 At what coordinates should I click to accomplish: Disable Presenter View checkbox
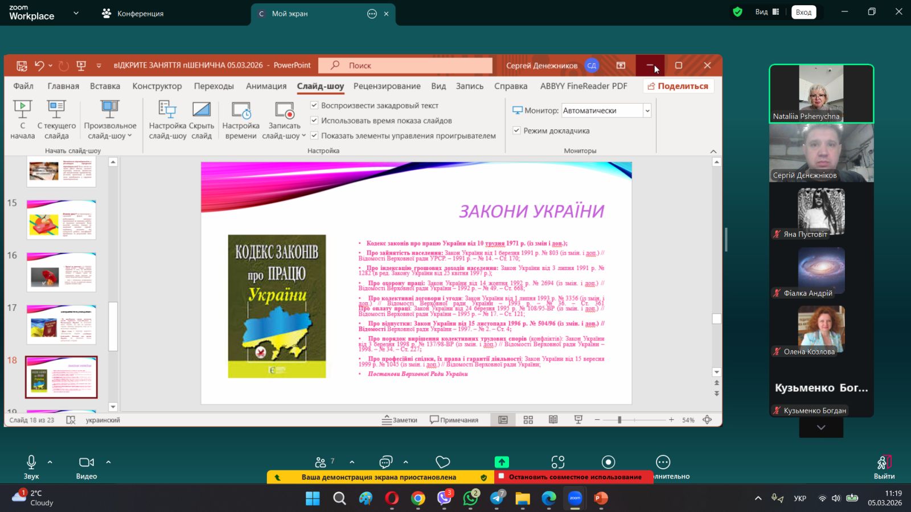coord(517,130)
